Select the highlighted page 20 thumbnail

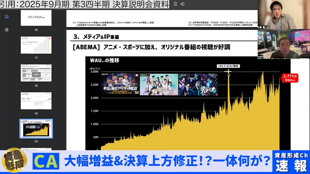tap(36, 129)
